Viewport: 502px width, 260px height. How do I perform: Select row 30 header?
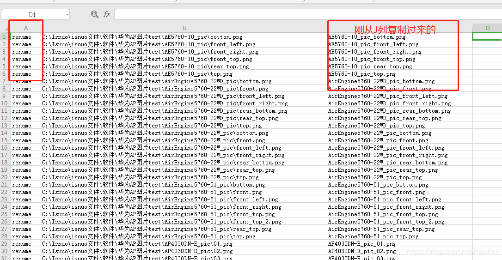[5, 251]
